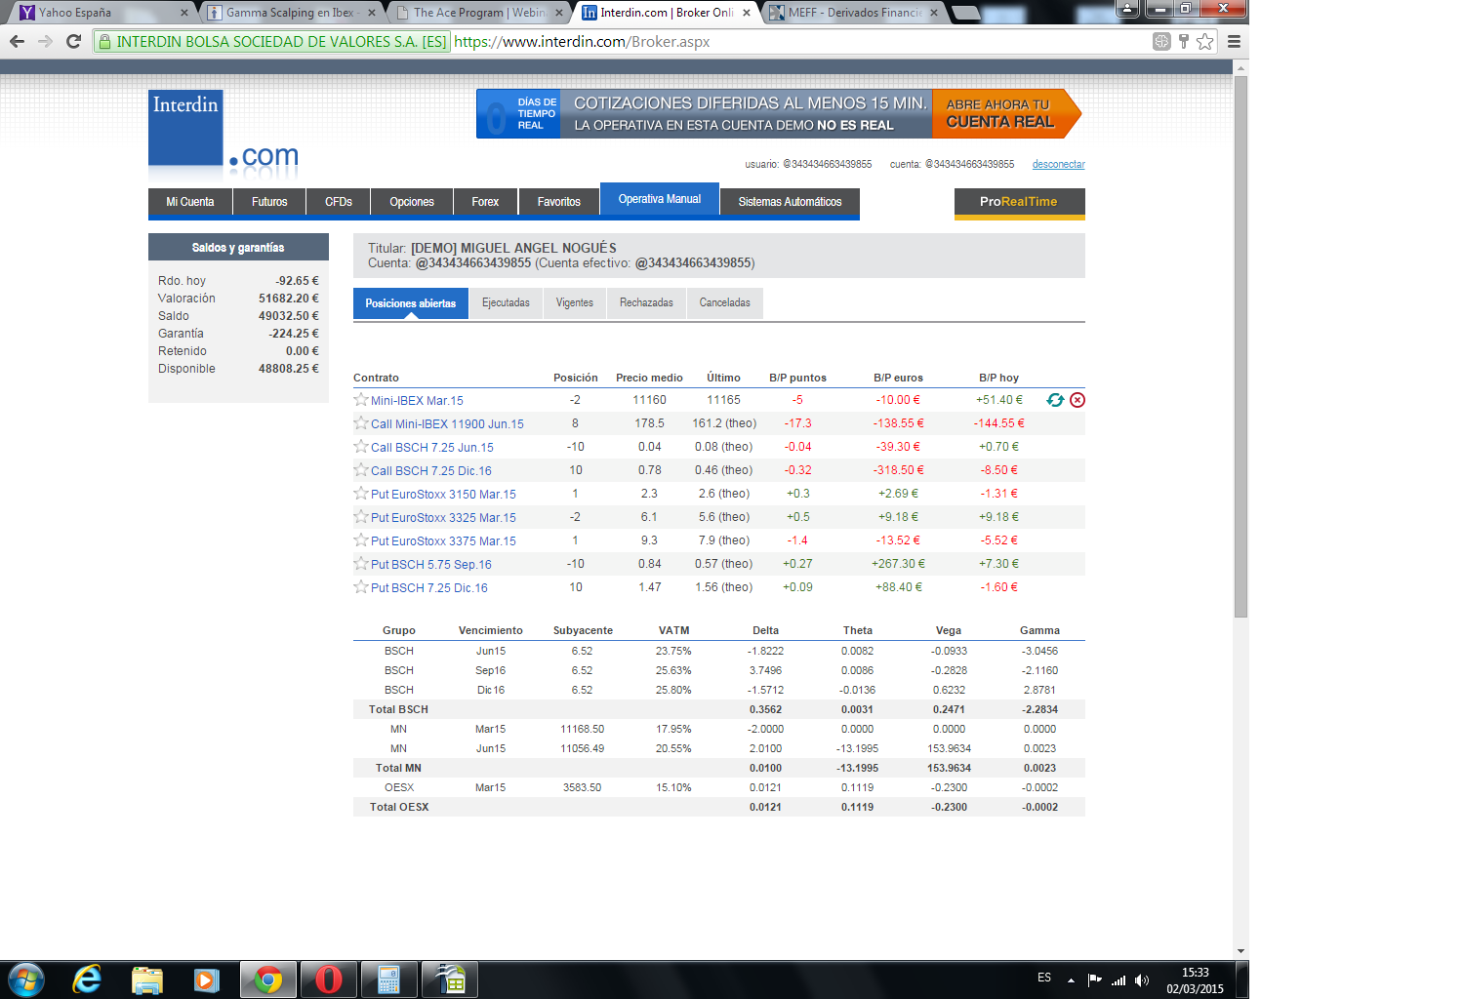
Task: Open Opera browser from taskbar
Action: tap(328, 979)
